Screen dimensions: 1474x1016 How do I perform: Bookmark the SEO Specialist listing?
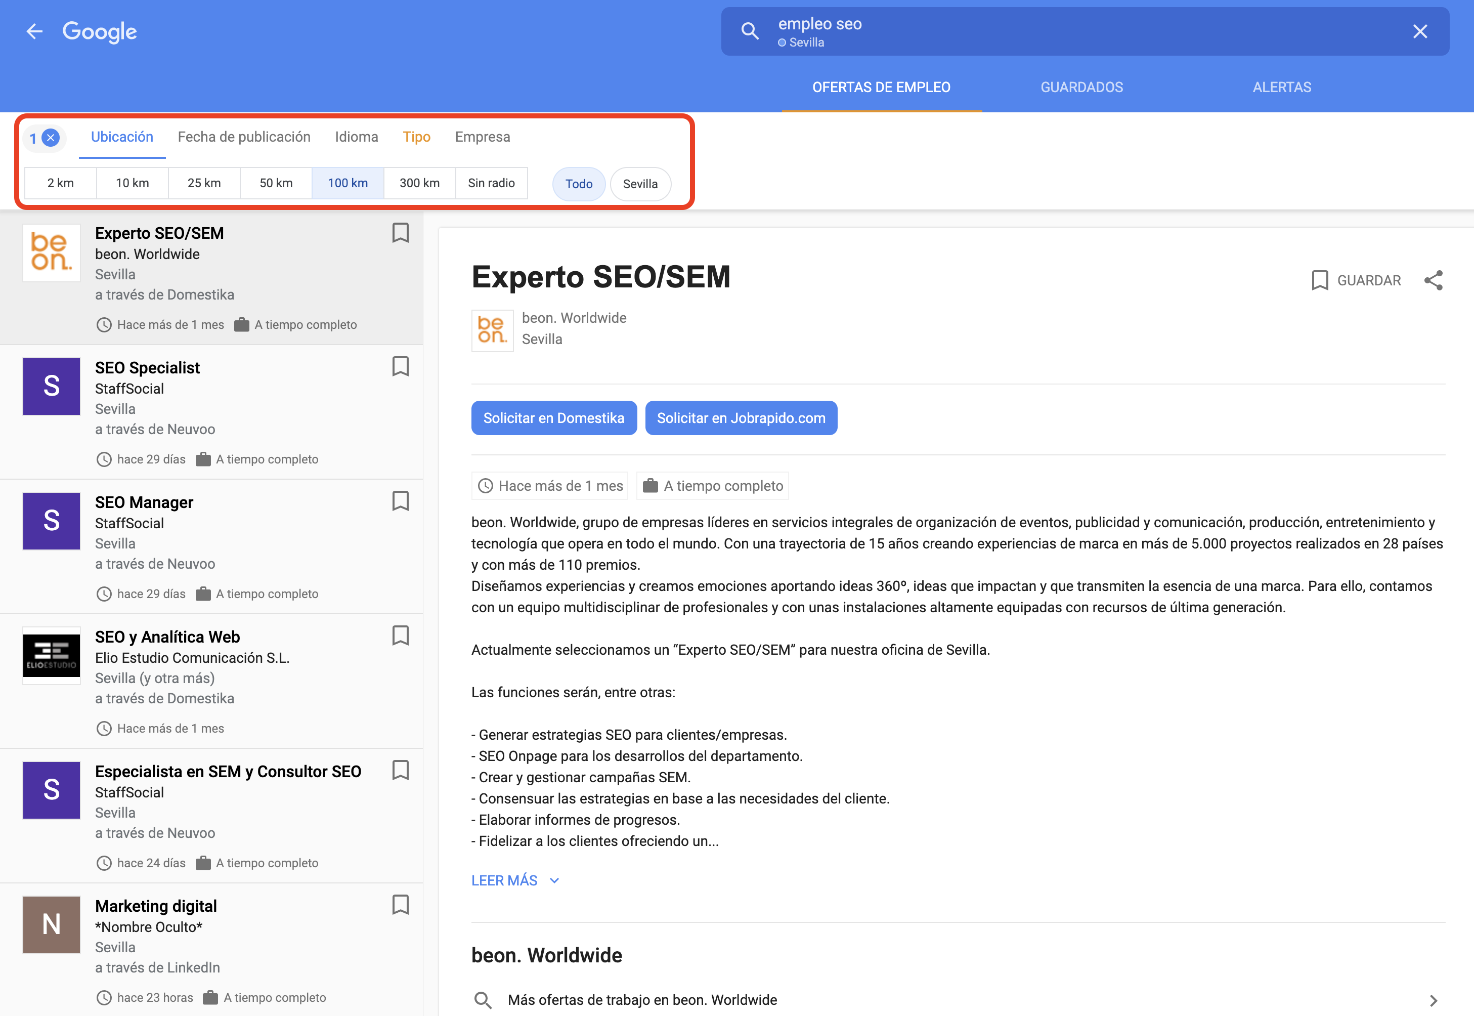point(400,367)
